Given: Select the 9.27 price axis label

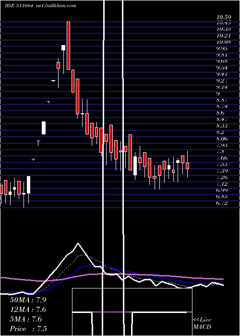Looking at the screenshot, I should pyautogui.click(x=222, y=81).
